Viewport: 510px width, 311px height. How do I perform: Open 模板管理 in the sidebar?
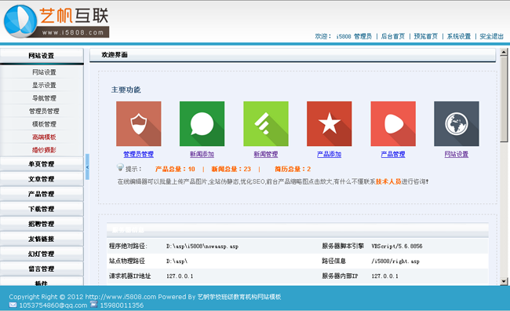(x=44, y=124)
